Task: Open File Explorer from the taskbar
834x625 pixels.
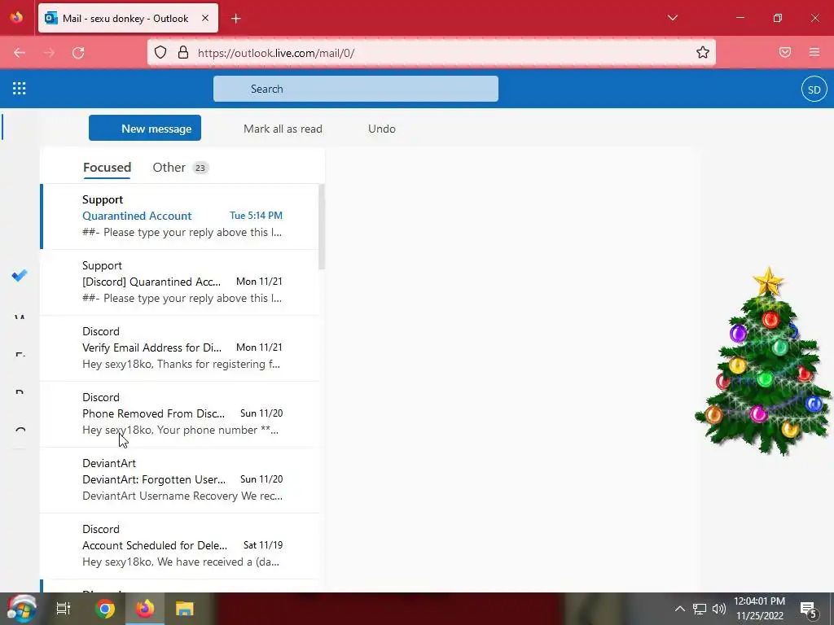Action: (x=185, y=609)
